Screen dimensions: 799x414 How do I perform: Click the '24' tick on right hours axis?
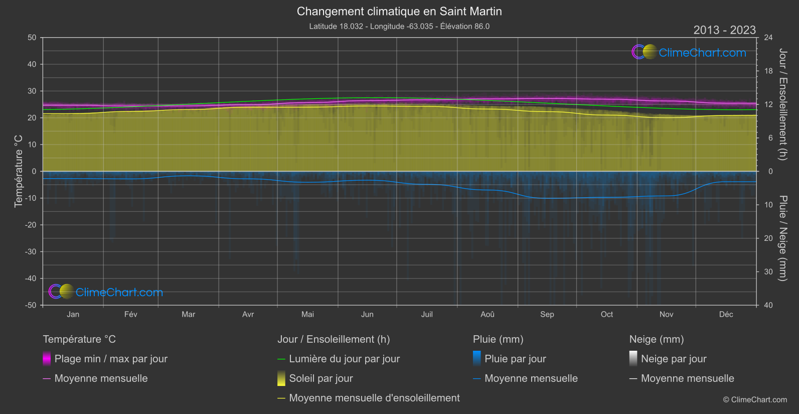pyautogui.click(x=768, y=38)
